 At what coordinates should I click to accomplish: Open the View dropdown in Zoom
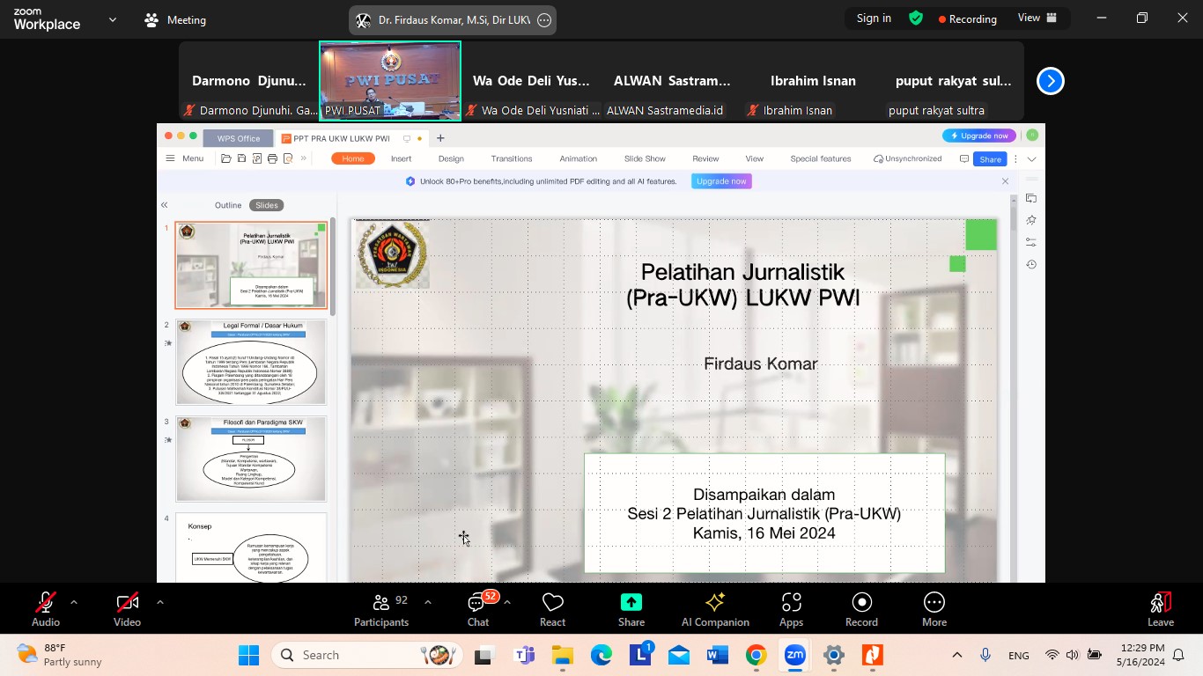(x=1038, y=18)
